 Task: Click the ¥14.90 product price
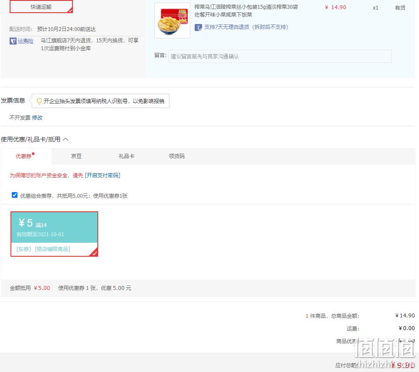point(336,7)
